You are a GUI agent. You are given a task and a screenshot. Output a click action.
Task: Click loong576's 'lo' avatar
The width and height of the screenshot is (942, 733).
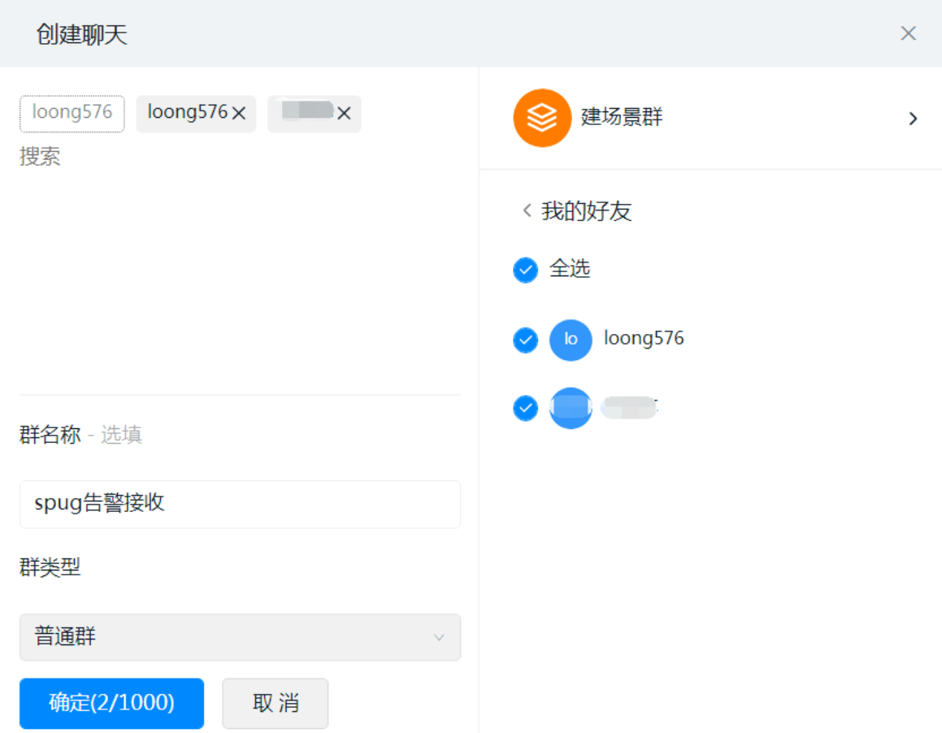click(570, 340)
